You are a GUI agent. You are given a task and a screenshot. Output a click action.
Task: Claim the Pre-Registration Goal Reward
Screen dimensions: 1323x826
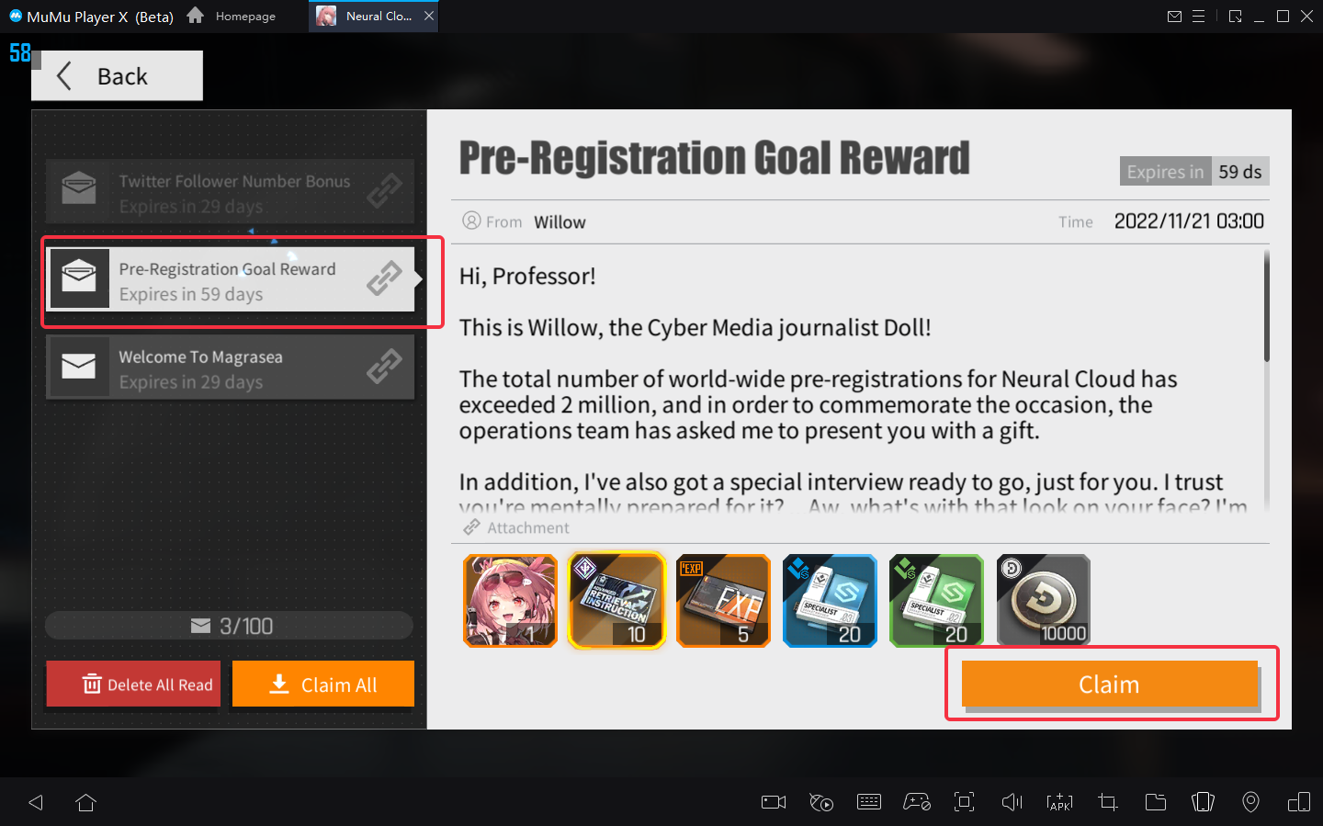tap(1110, 685)
